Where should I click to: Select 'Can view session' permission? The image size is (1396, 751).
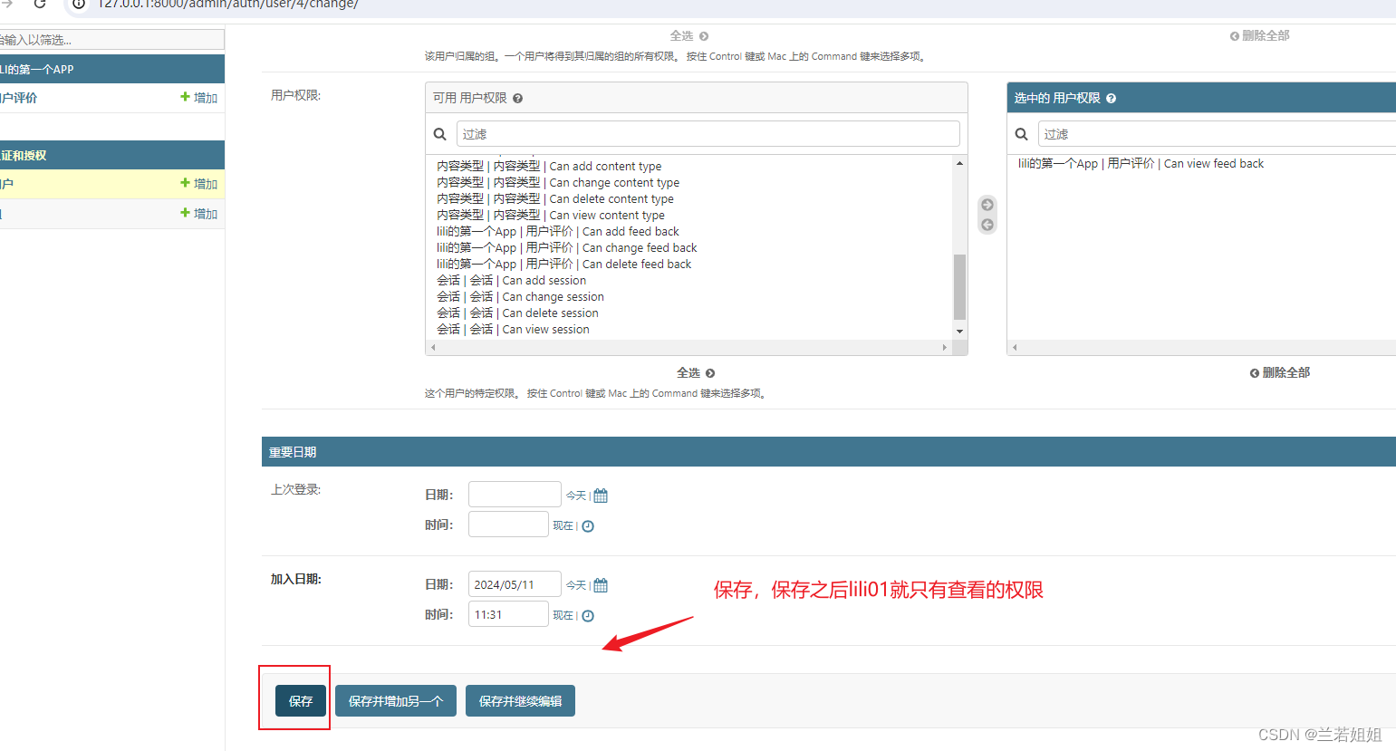point(513,330)
